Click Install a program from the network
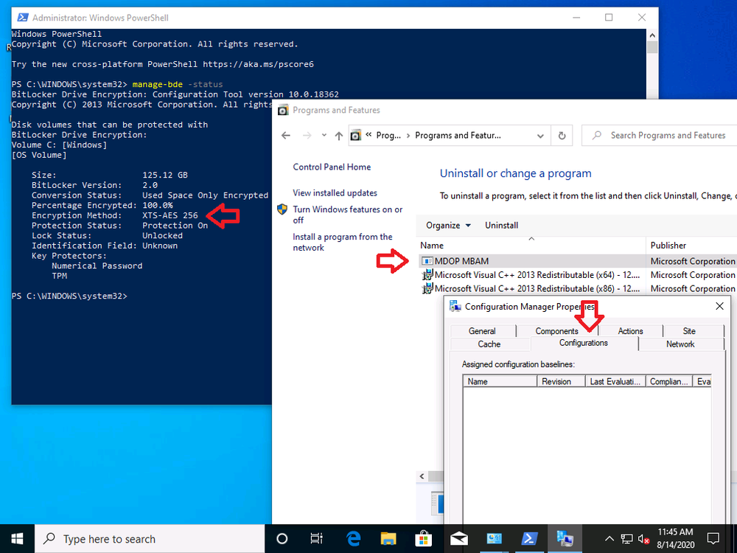Image resolution: width=737 pixels, height=553 pixels. (342, 242)
